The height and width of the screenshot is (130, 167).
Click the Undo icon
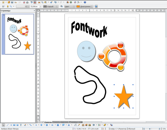[x=55, y=2]
